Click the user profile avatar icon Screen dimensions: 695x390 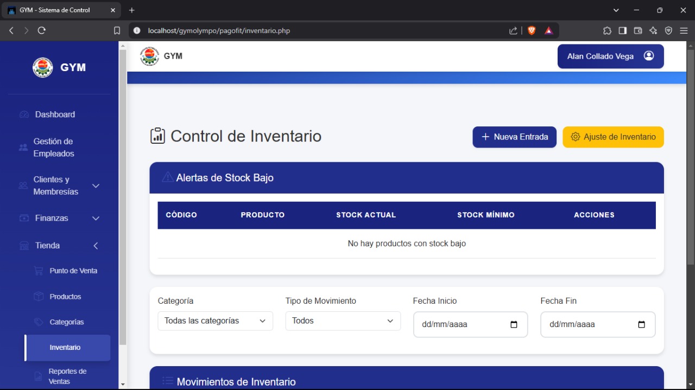click(648, 56)
